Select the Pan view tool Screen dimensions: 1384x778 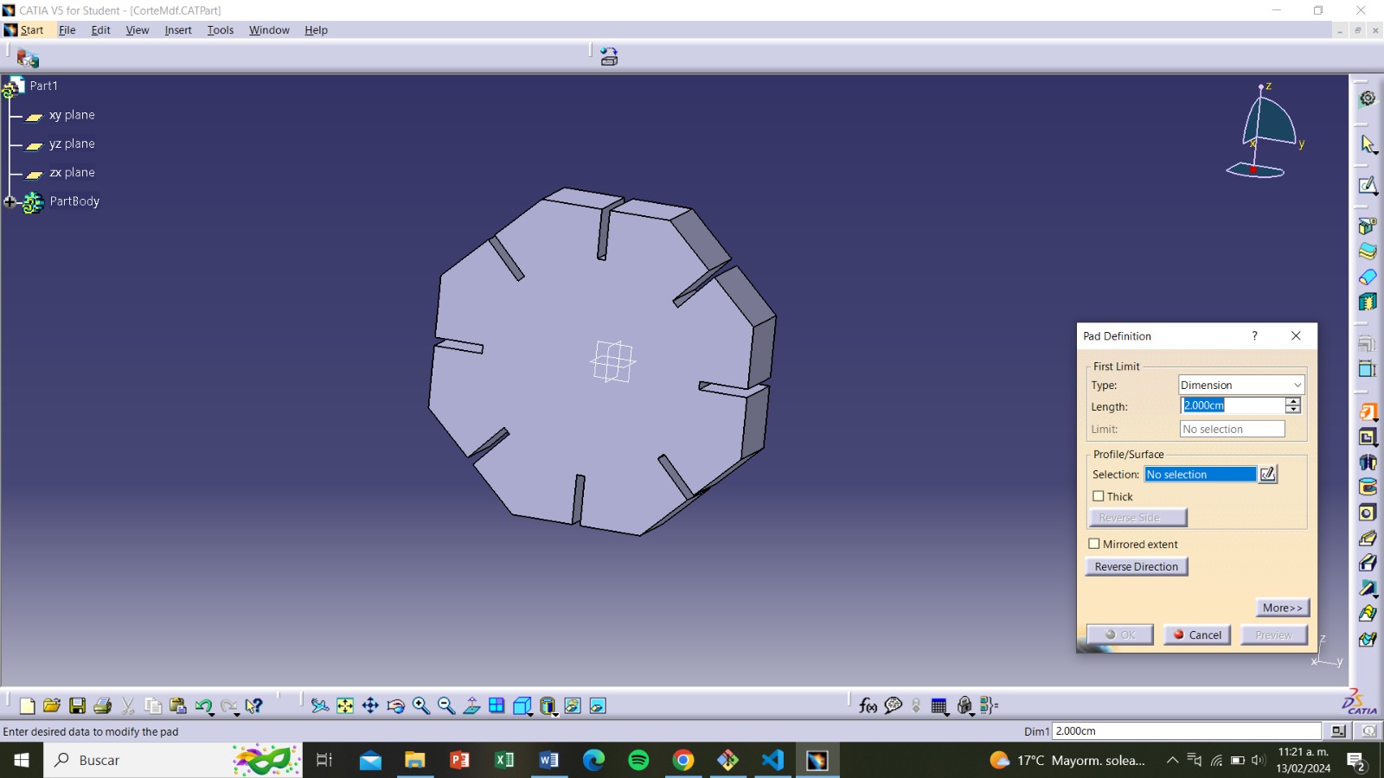(370, 706)
